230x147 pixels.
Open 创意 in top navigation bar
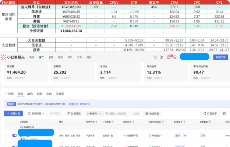pos(51,57)
